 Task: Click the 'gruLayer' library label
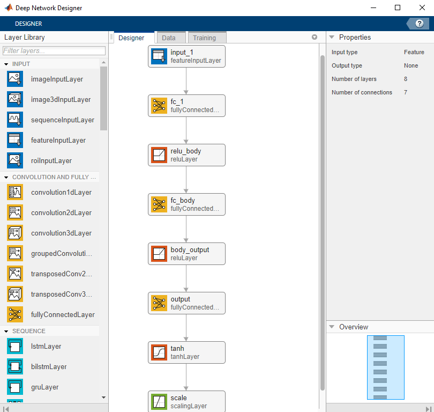click(44, 387)
